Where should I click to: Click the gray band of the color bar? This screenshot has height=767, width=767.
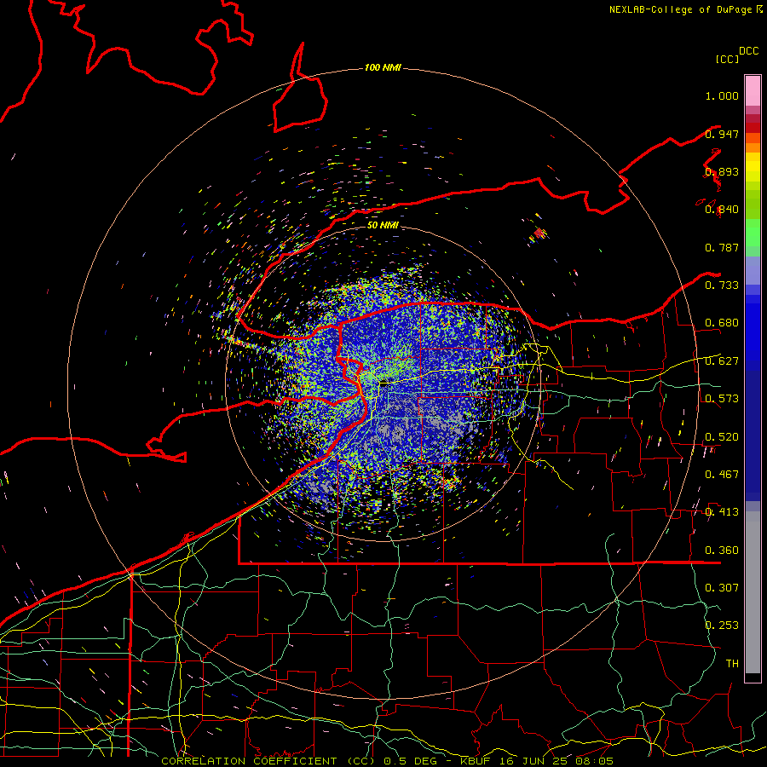pyautogui.click(x=753, y=592)
